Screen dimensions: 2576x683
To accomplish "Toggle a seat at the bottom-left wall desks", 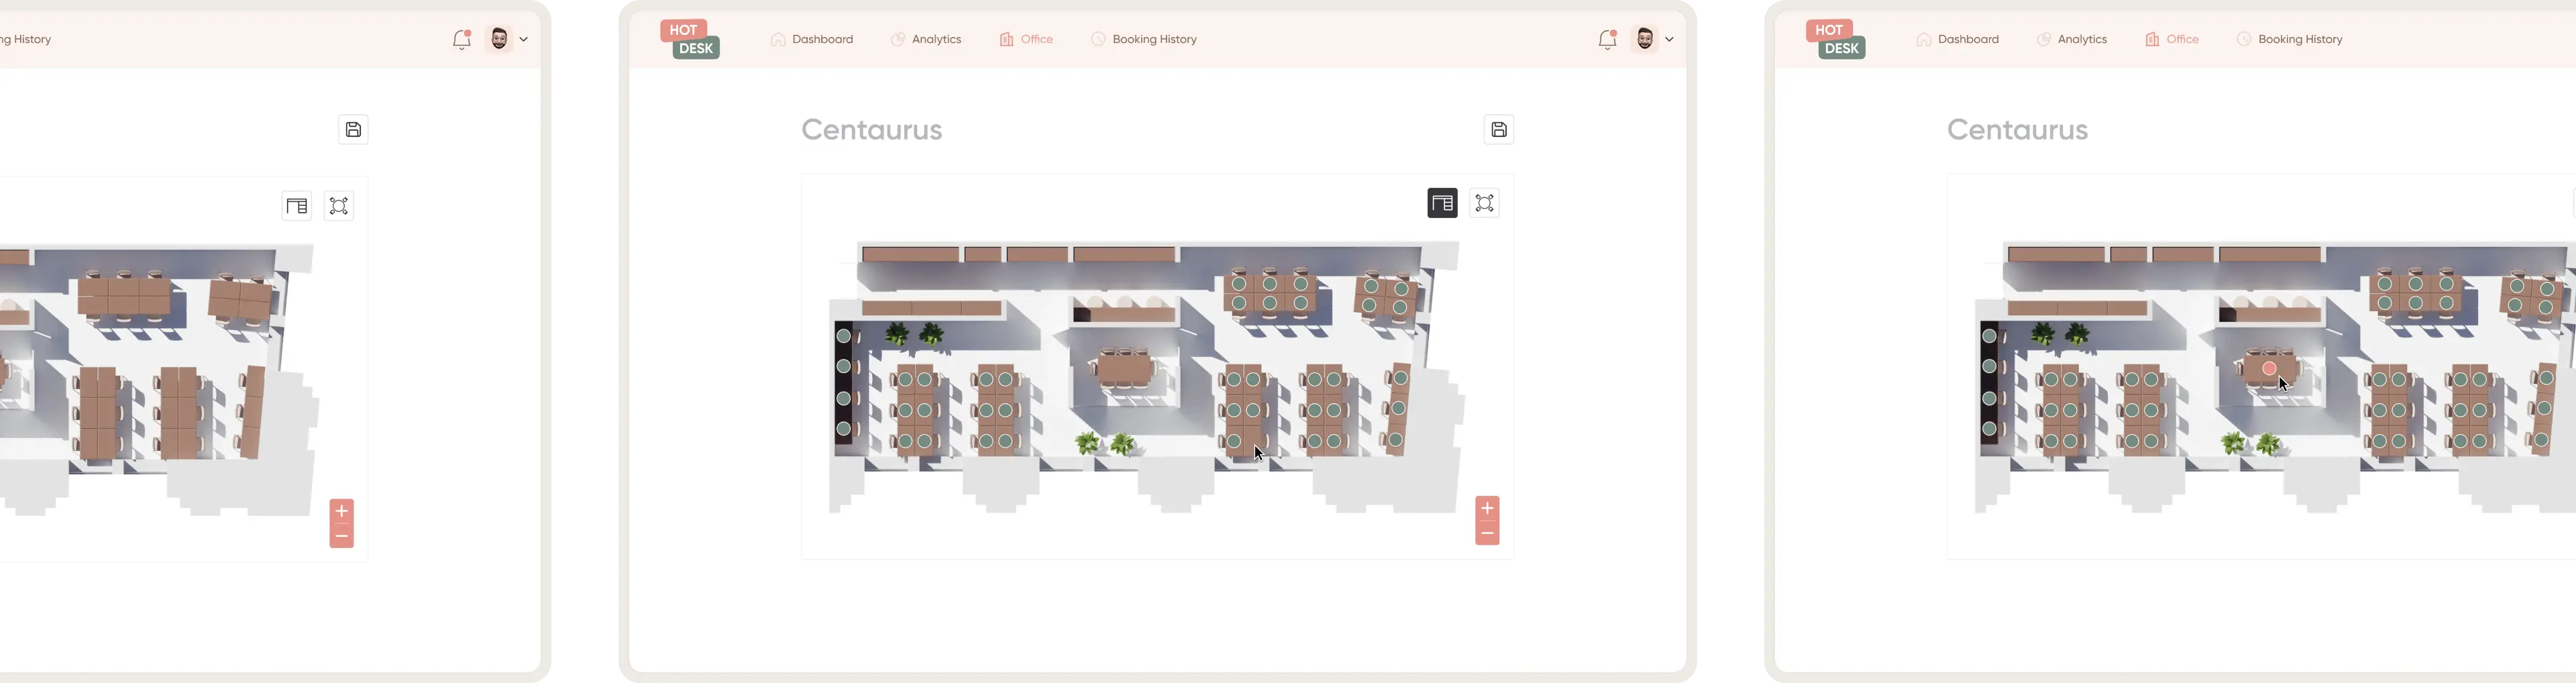I will click(x=844, y=428).
